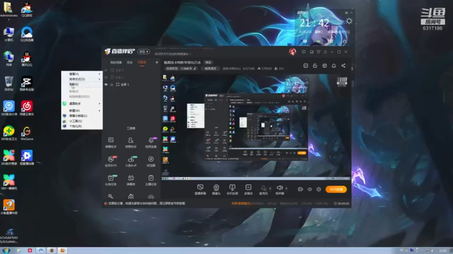Viewport: 453px width, 254px height.
Task: Switch to the middle scene tab
Action: 130,63
